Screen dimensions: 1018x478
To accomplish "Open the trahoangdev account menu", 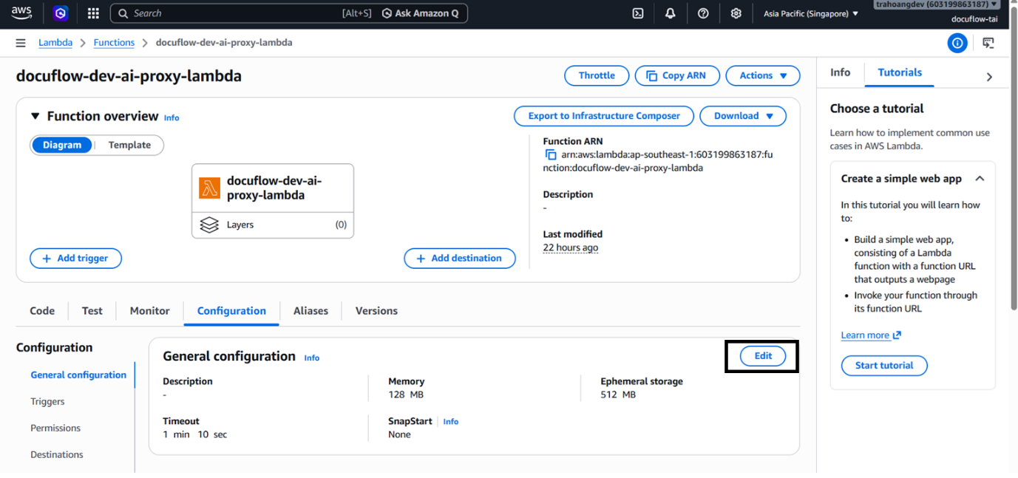I will (936, 4).
